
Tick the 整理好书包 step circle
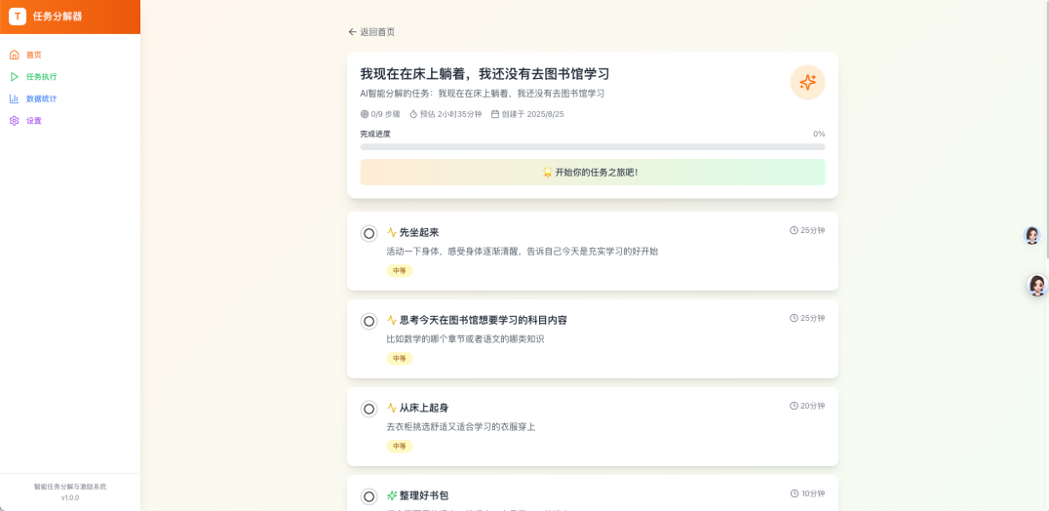369,496
